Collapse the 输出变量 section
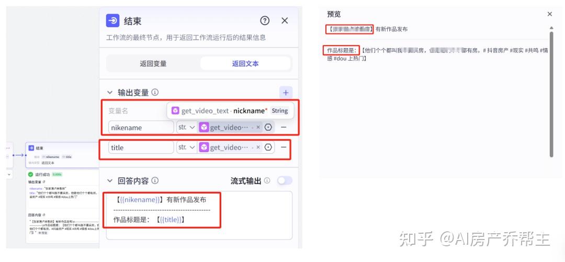Screen dimensions: 565x262 tap(110, 93)
